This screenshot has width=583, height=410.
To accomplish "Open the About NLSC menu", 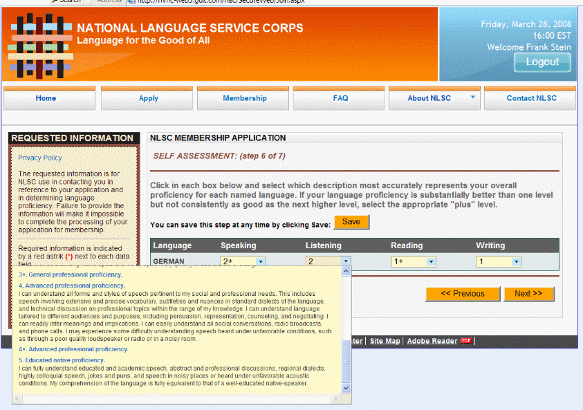I will click(x=434, y=98).
